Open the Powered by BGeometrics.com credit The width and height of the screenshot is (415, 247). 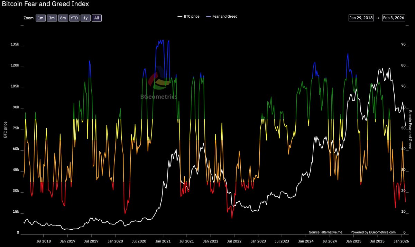click(x=373, y=232)
